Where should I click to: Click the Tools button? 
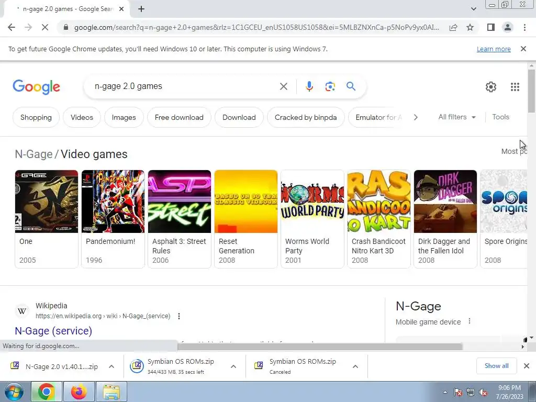pyautogui.click(x=500, y=117)
